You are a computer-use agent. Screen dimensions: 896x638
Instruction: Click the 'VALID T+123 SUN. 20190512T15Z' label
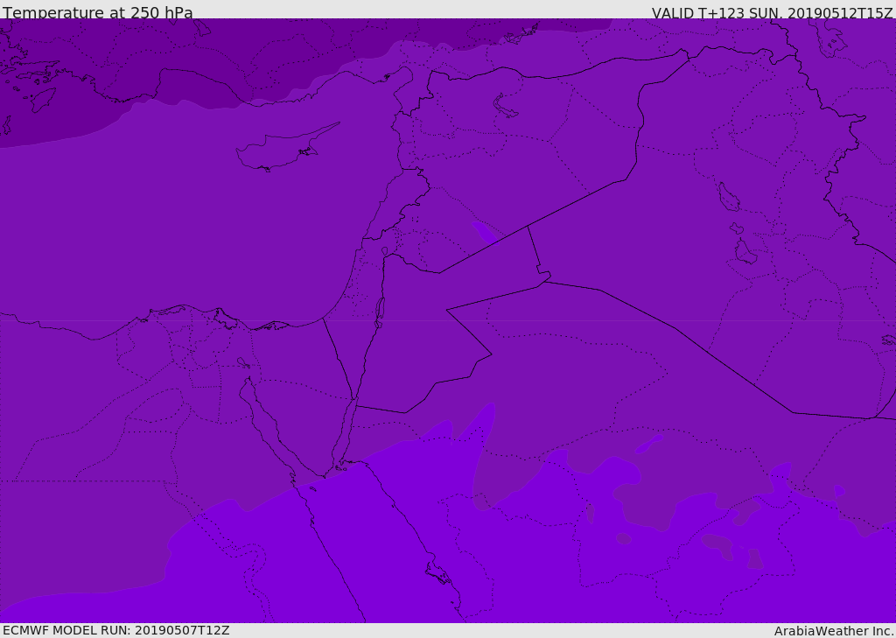772,13
